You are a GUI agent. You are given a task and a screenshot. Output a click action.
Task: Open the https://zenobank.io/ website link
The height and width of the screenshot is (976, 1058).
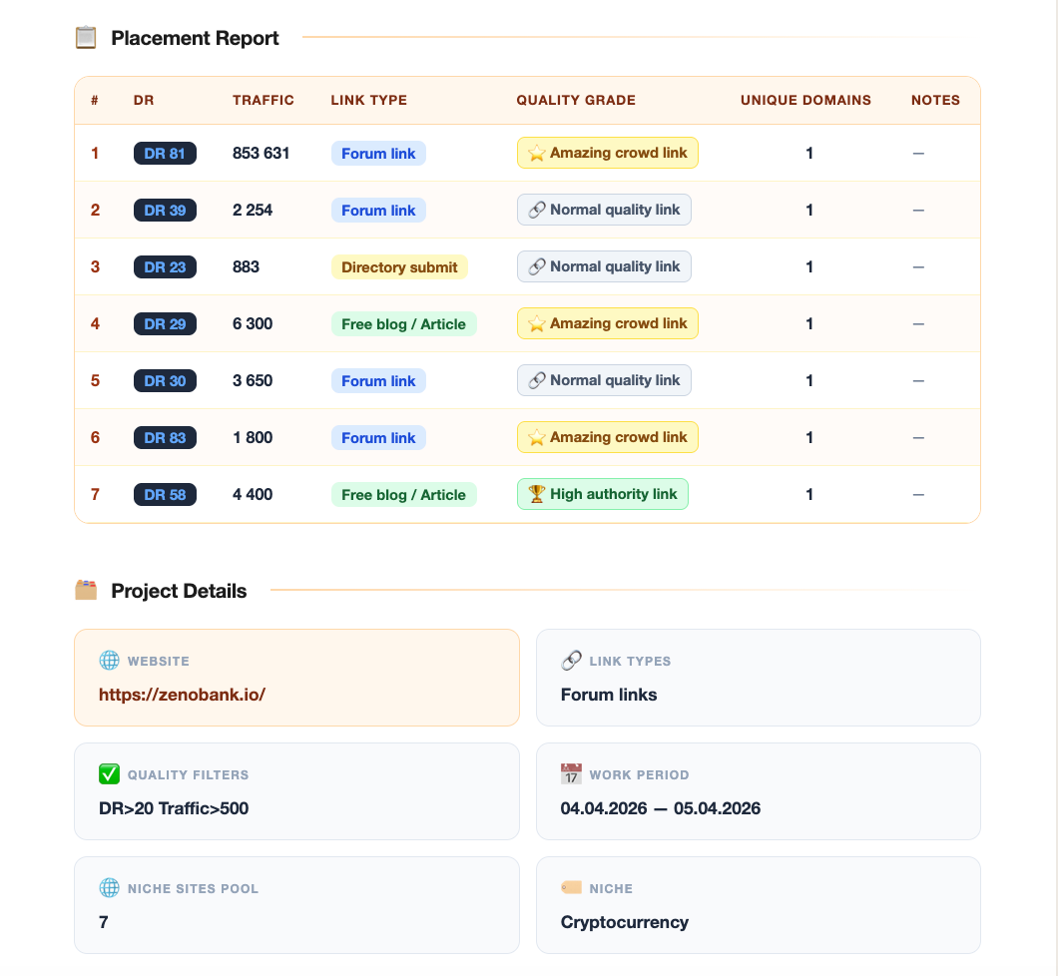(x=183, y=695)
